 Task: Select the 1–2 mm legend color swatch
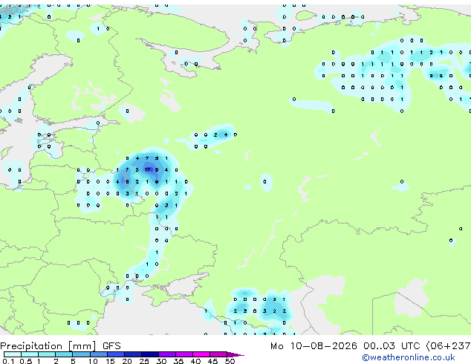click(x=47, y=354)
